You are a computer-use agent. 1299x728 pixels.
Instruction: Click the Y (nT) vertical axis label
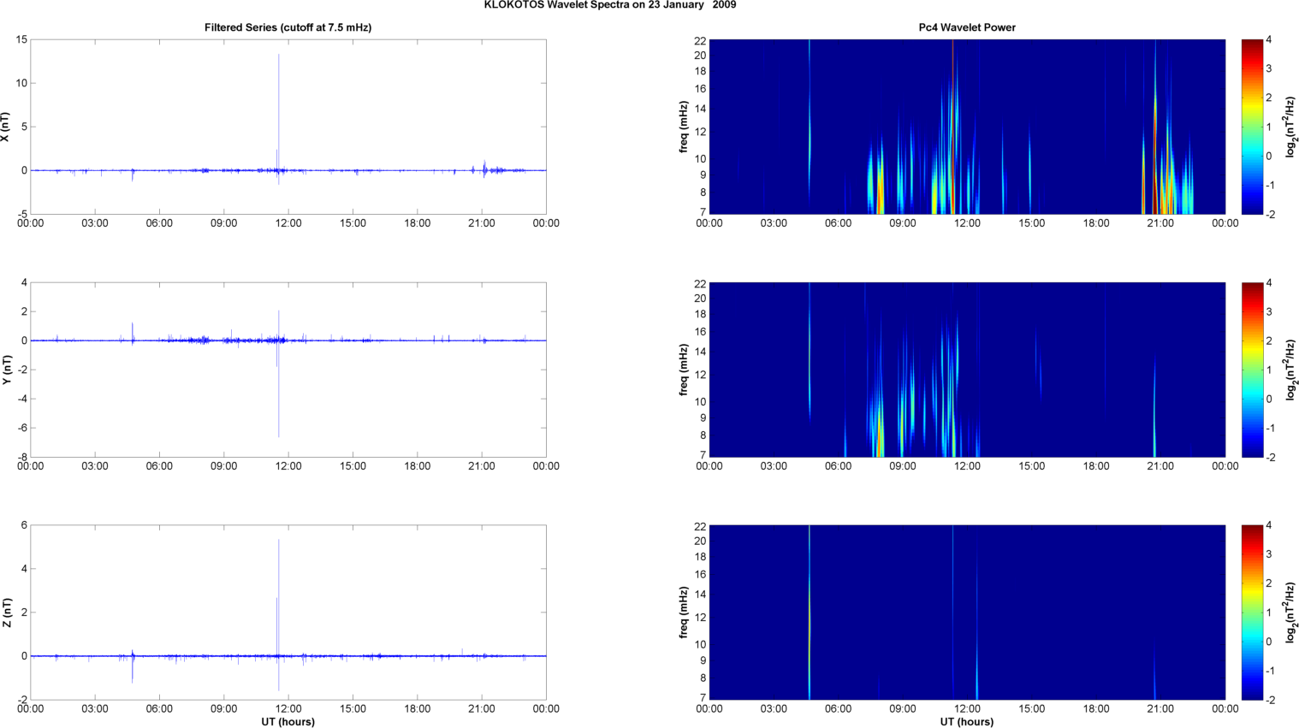click(x=5, y=370)
